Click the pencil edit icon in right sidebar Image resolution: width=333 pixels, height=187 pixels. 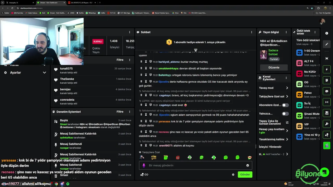tap(327, 44)
